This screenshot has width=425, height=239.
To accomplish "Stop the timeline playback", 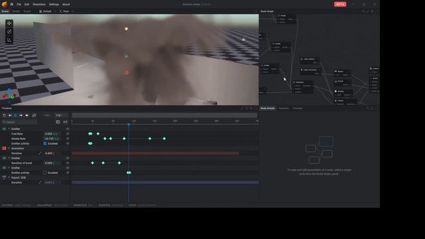I will tap(27, 116).
